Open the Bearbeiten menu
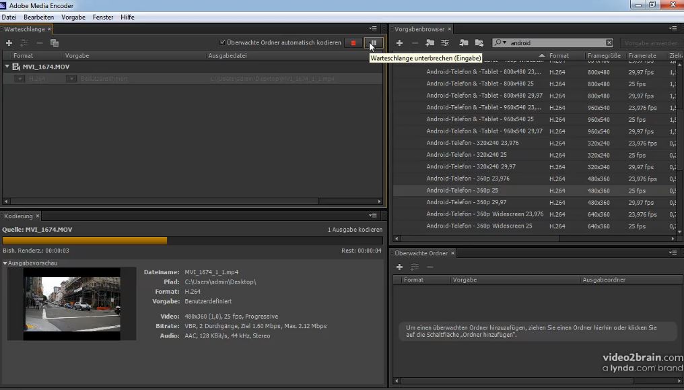 click(x=39, y=17)
